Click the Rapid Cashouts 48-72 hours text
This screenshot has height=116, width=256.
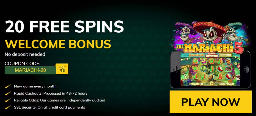[51, 93]
